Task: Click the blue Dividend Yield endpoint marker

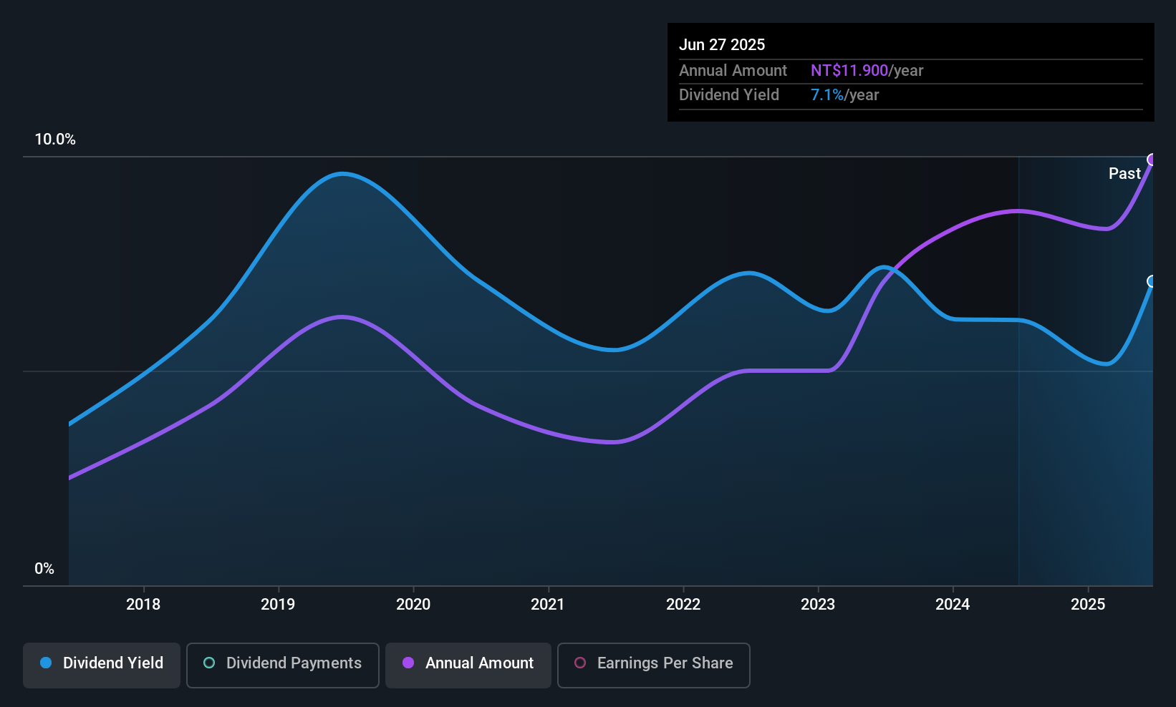Action: pyautogui.click(x=1152, y=281)
